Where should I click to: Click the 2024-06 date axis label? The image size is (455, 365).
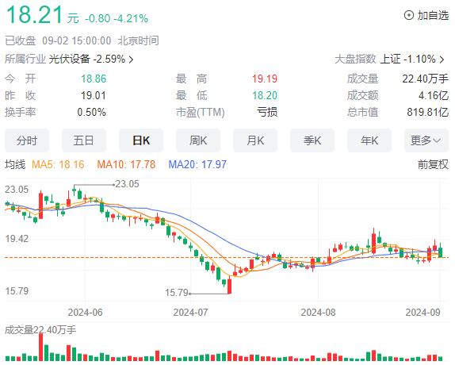point(85,313)
